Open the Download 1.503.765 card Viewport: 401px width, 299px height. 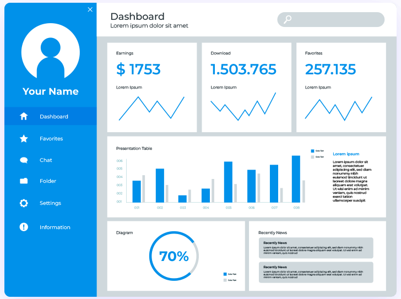(x=246, y=88)
